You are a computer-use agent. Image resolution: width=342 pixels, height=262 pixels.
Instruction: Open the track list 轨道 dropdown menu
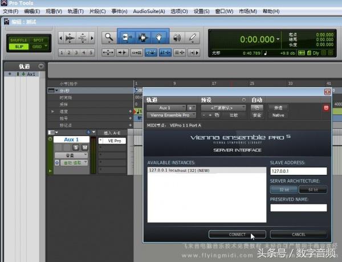41,66
